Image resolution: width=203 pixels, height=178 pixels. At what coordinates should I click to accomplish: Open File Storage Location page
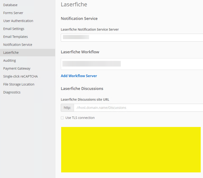19,84
